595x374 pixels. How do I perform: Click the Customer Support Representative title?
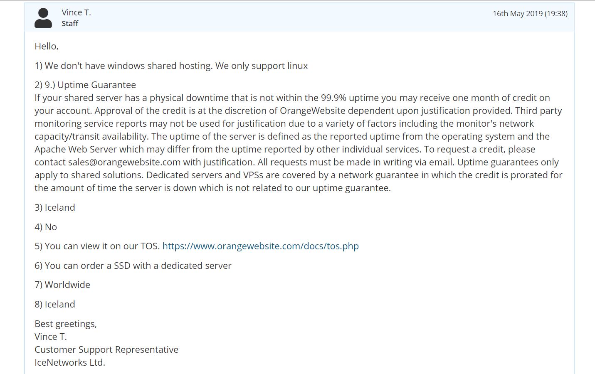point(106,349)
